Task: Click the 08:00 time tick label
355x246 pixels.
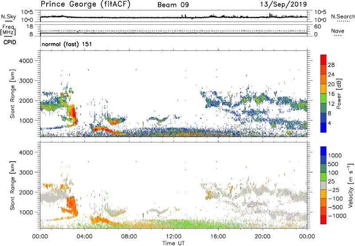Action: [129, 237]
